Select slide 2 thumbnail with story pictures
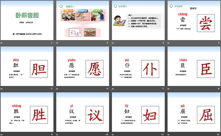This screenshot has height=136, width=221. [x=83, y=20]
